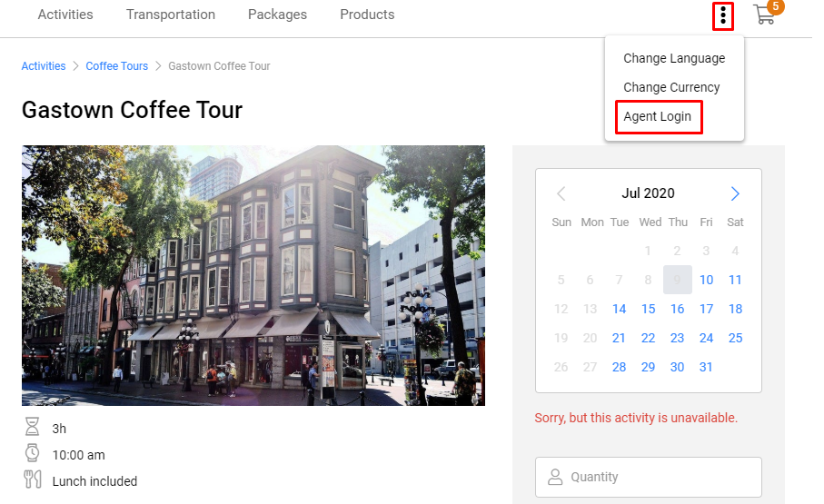Pick July 24 on the calendar
Image resolution: width=824 pixels, height=504 pixels.
coord(706,338)
